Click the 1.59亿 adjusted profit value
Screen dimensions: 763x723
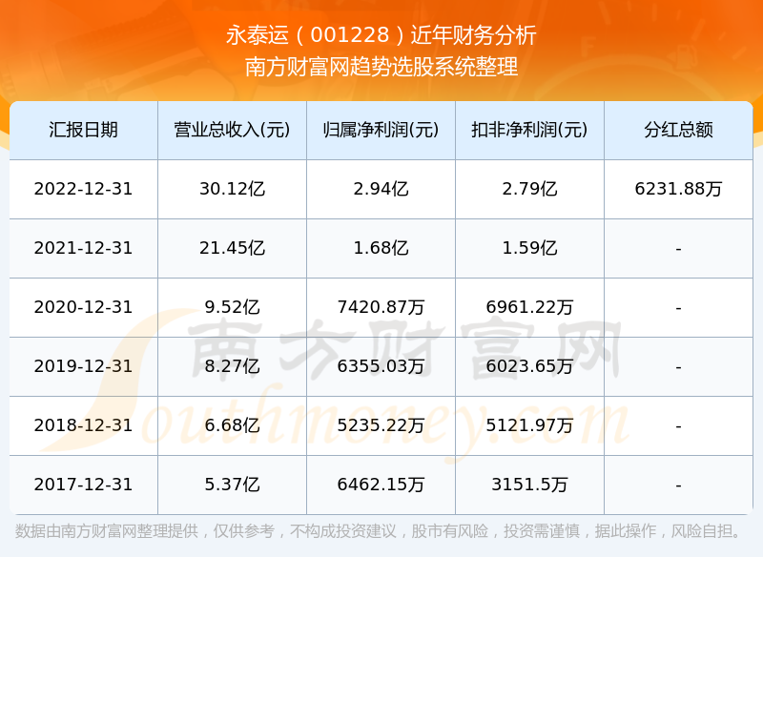pos(529,248)
